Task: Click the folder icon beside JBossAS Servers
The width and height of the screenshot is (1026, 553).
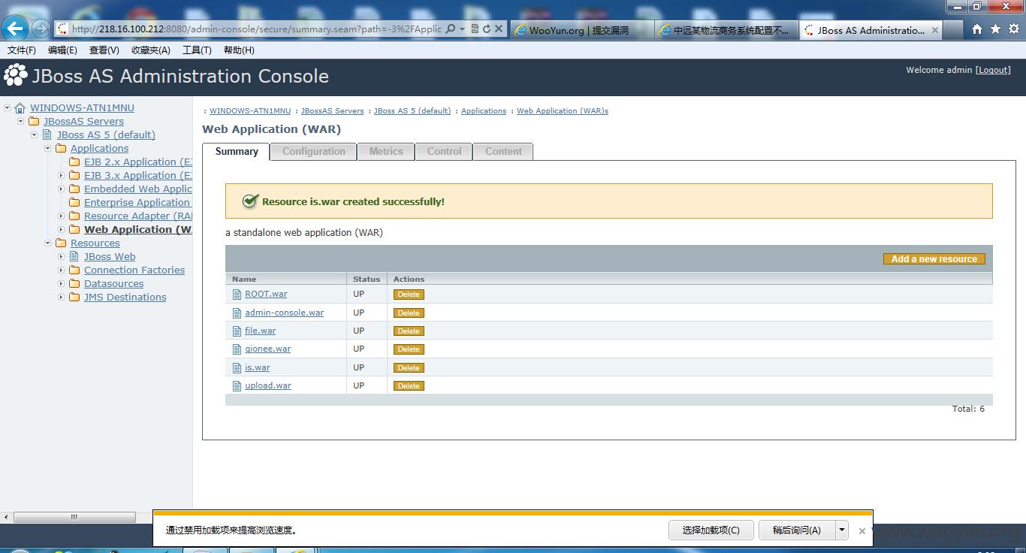Action: [34, 122]
